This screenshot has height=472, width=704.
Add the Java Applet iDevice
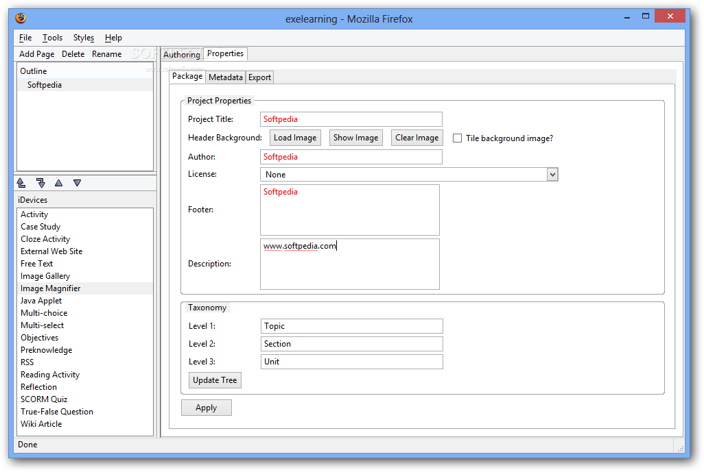[86, 301]
